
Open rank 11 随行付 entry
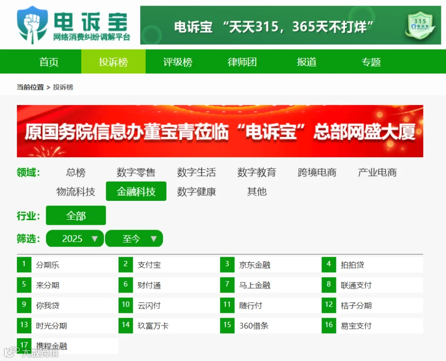click(271, 305)
